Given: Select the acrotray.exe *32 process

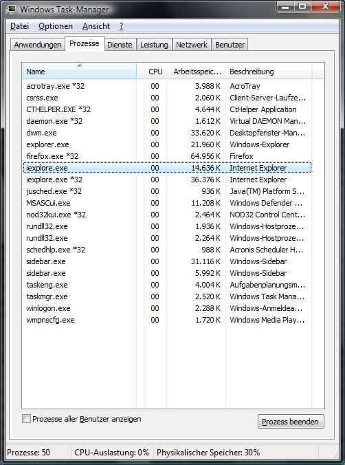Looking at the screenshot, I should 167,86.
